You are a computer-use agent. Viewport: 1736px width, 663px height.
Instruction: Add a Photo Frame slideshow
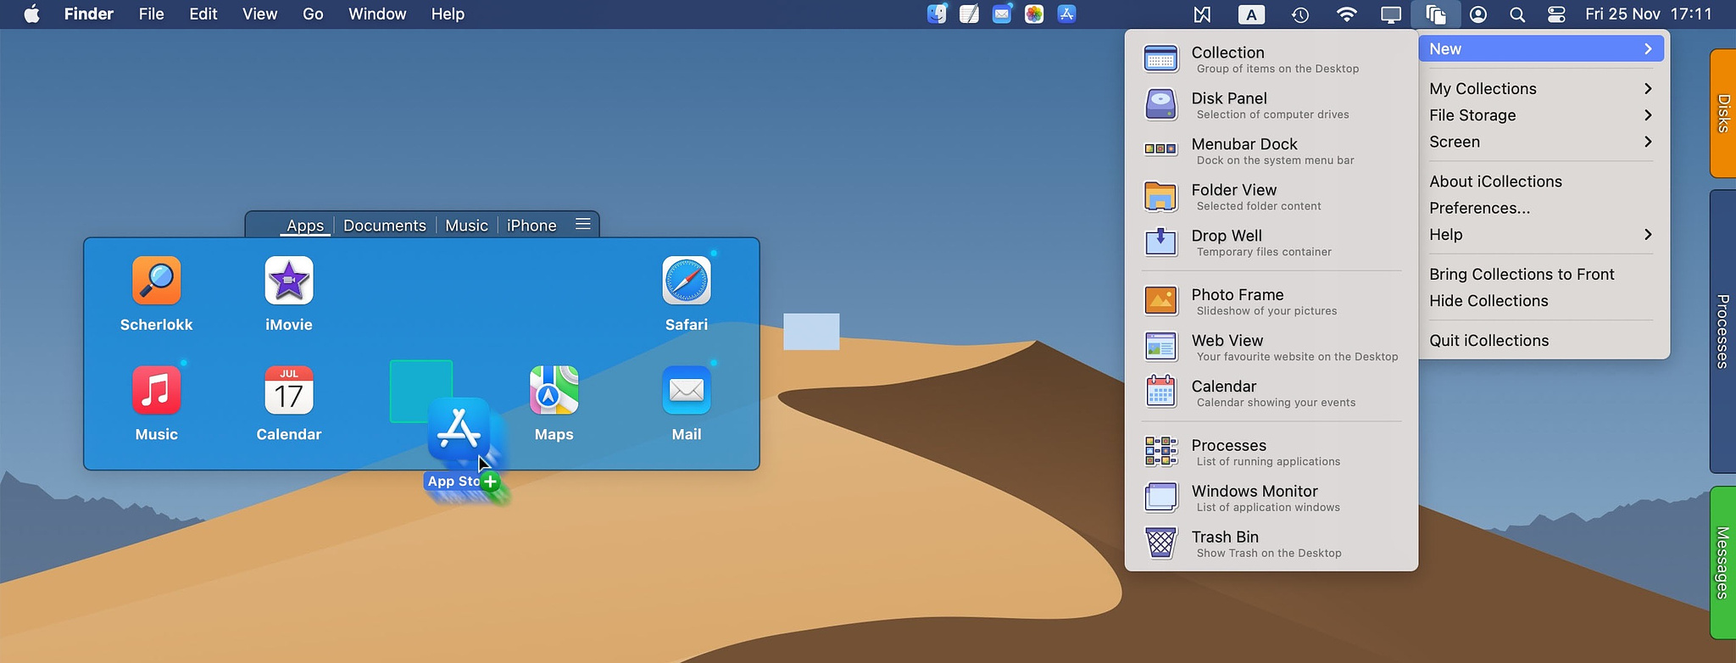(1271, 302)
